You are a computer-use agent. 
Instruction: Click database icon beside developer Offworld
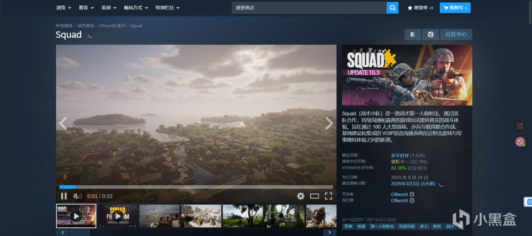(x=412, y=194)
